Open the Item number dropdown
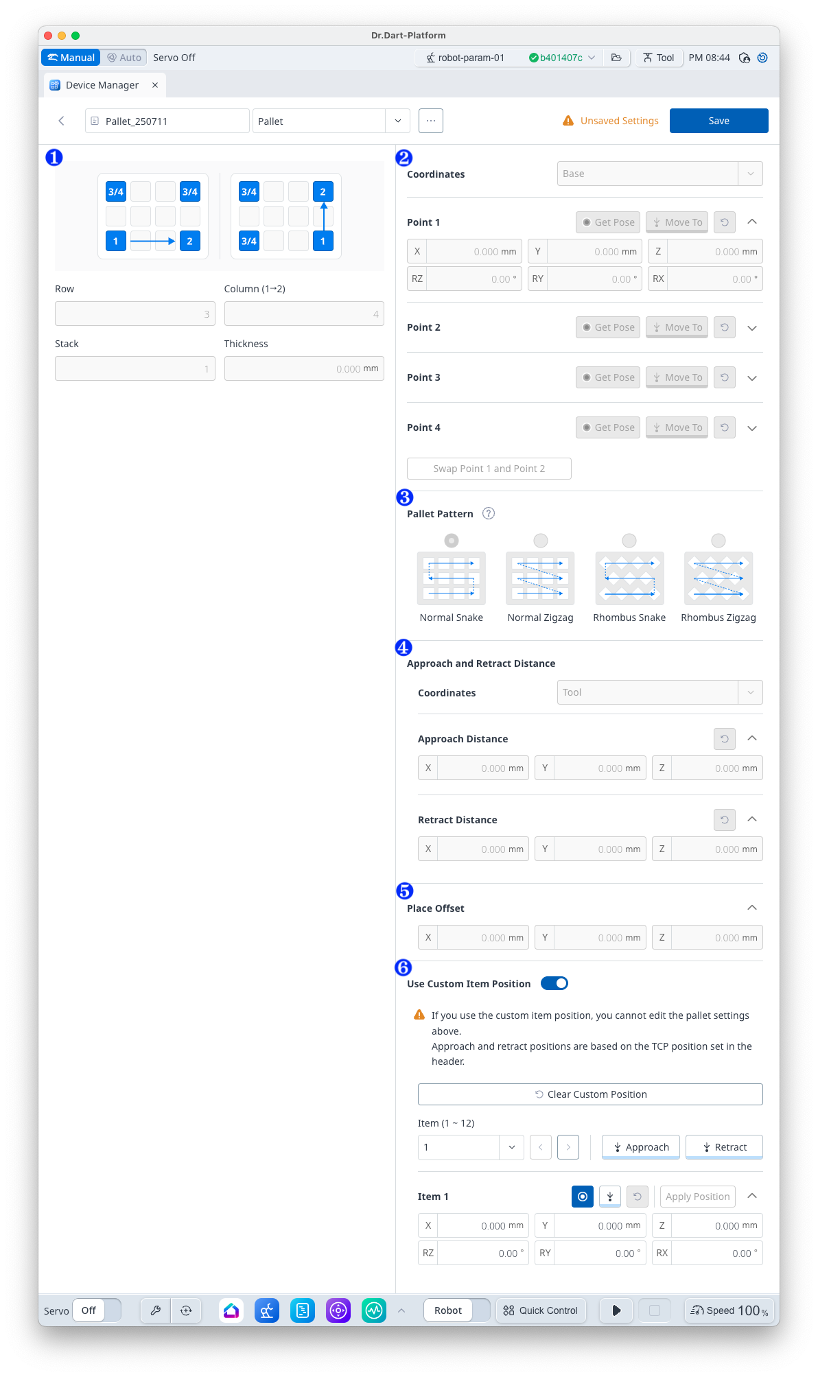The width and height of the screenshot is (818, 1377). click(x=471, y=1147)
